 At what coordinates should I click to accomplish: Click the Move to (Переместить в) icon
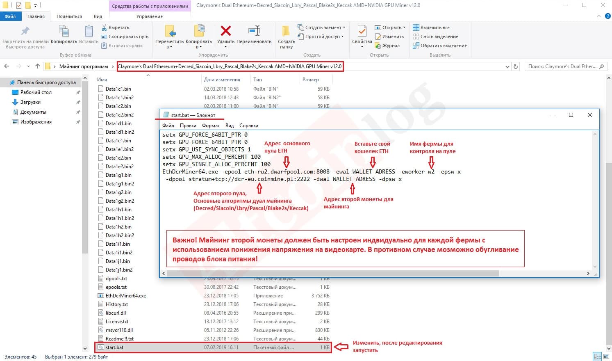coord(170,31)
